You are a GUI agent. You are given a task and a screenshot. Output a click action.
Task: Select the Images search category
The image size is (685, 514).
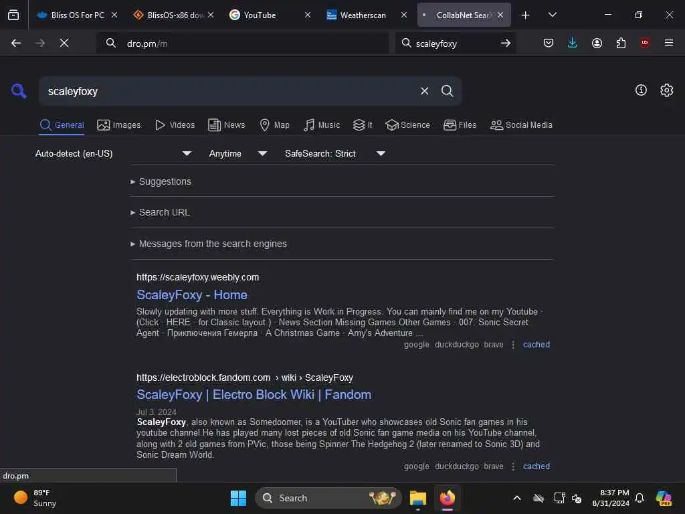coord(119,125)
